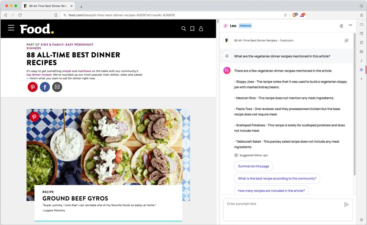The height and width of the screenshot is (225, 367).
Task: Open a new browser tab
Action: point(81,7)
